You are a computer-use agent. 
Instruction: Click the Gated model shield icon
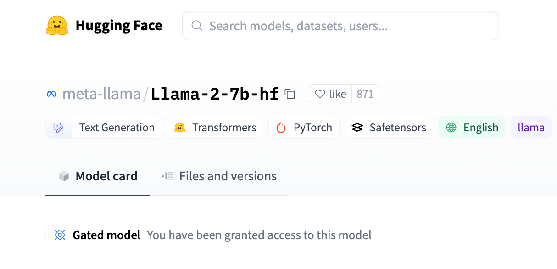click(x=60, y=235)
